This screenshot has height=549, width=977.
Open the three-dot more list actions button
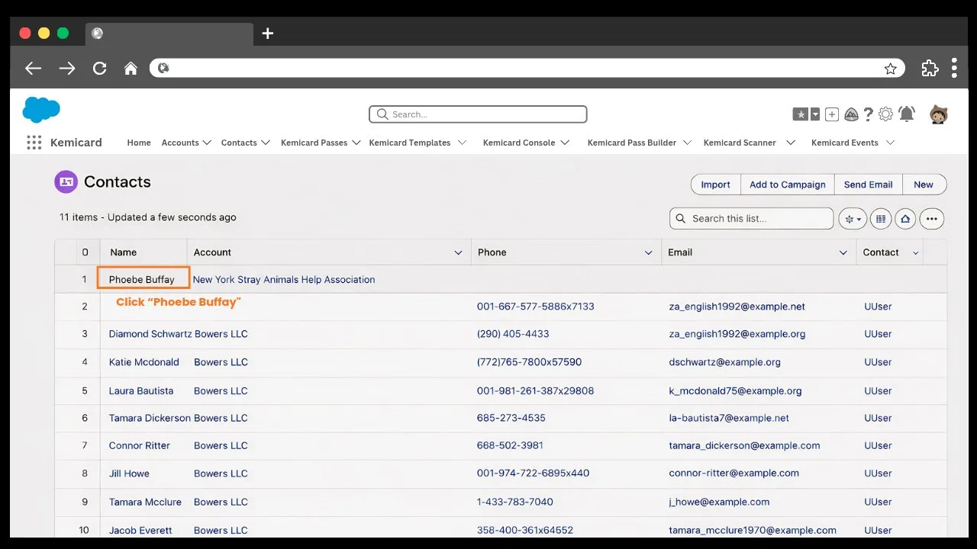pyautogui.click(x=932, y=219)
